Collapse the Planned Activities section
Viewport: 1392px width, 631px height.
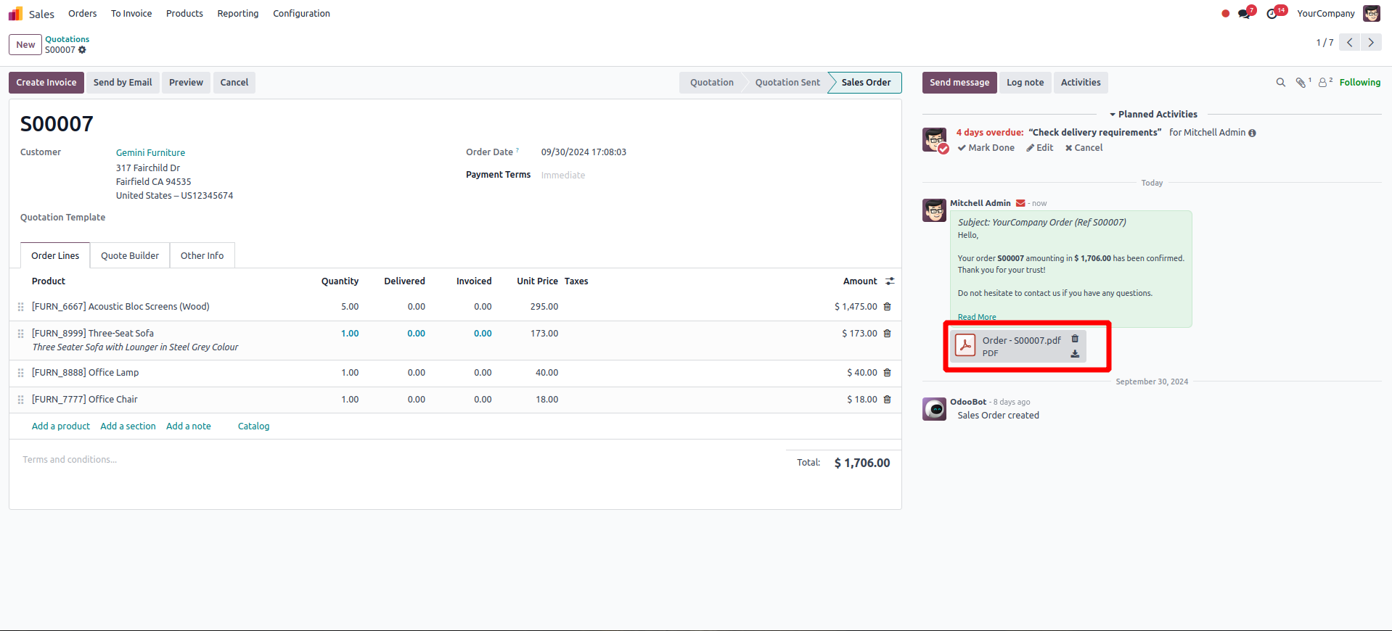point(1153,115)
